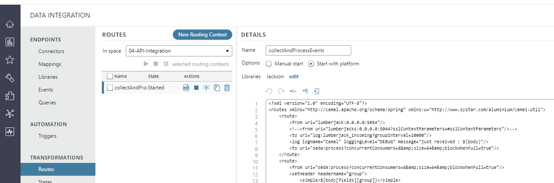Screen dimensions: 554x183
Task: Open the In space dropdown
Action: point(179,51)
